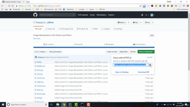Open Task View on the taskbar
The width and height of the screenshot is (190, 107).
[x=51, y=104]
